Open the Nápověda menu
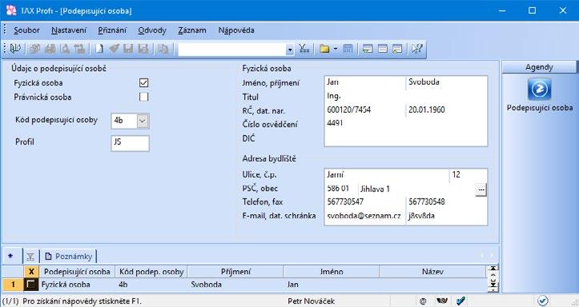The image size is (579, 307). [236, 30]
